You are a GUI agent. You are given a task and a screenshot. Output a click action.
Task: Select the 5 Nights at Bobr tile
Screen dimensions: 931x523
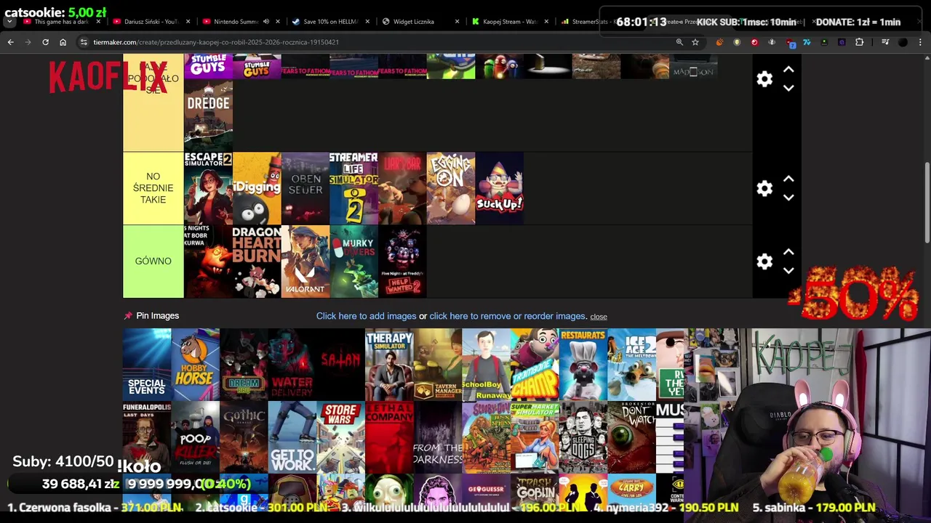point(208,261)
